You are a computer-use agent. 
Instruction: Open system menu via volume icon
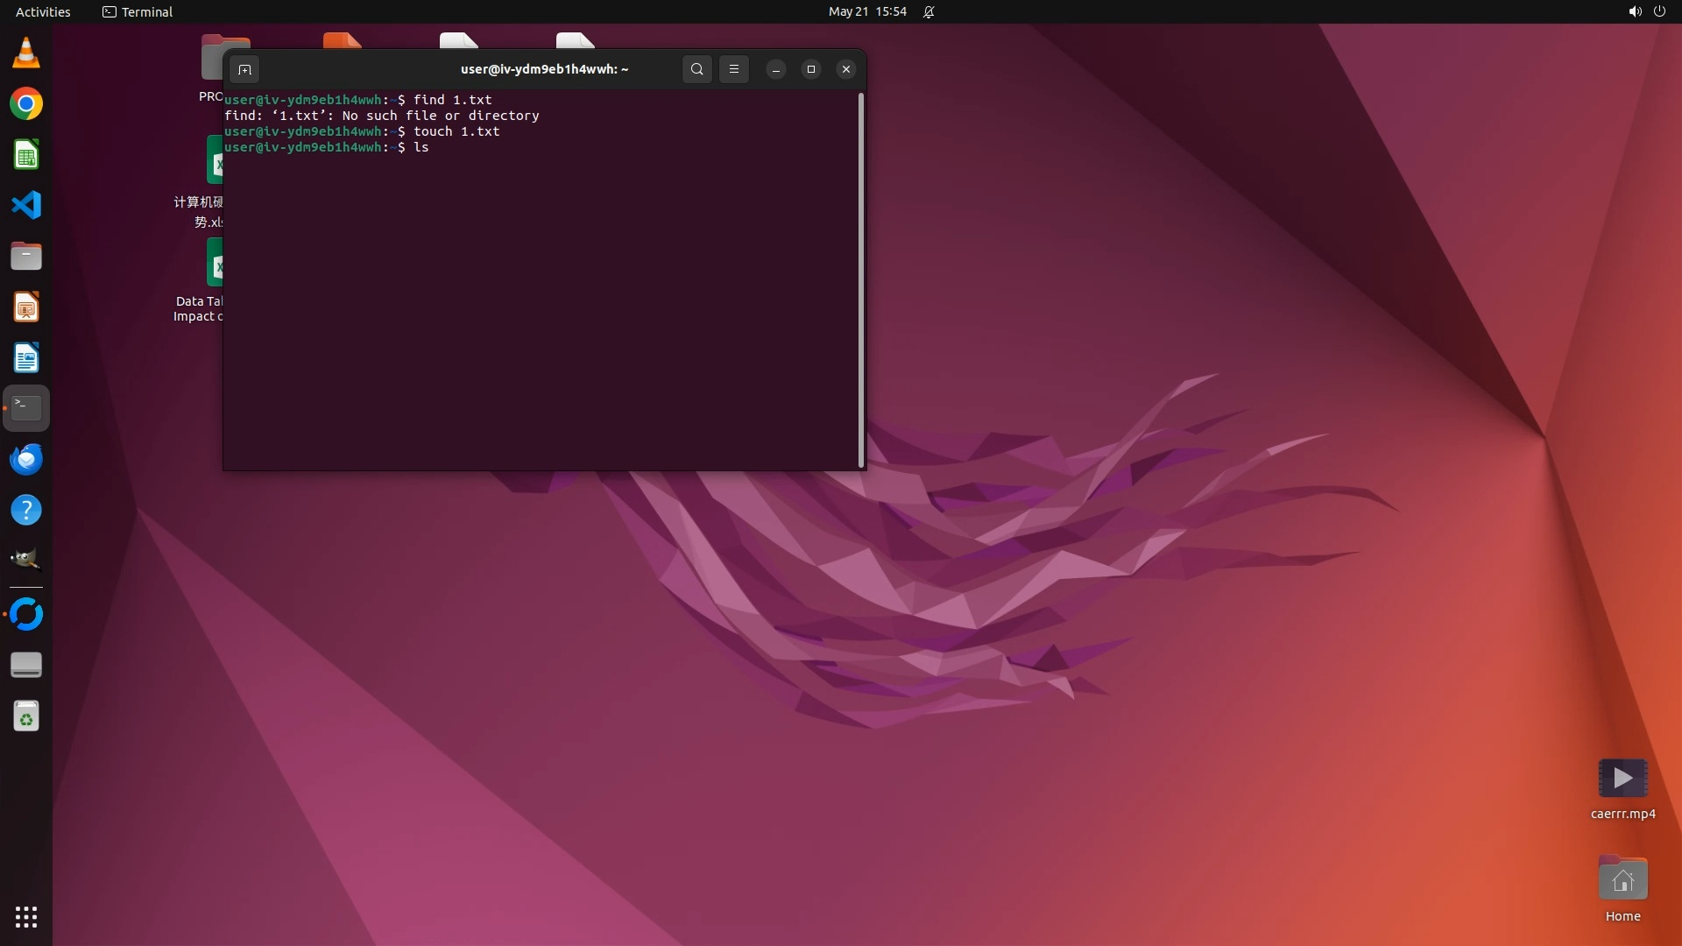pos(1635,11)
